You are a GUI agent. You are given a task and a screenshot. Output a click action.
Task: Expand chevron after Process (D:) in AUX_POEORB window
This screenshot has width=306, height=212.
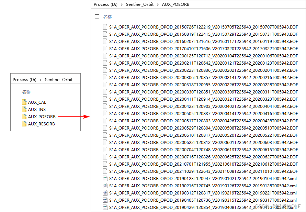[122, 4]
